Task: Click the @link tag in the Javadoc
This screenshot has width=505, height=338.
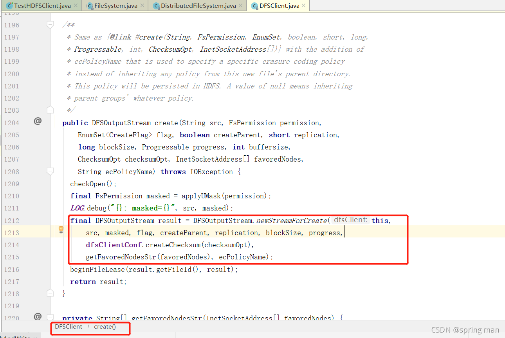Action: pyautogui.click(x=120, y=37)
